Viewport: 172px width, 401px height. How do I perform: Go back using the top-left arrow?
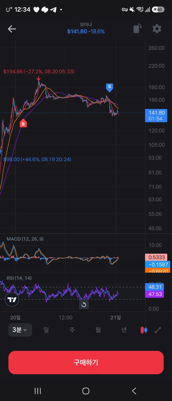12,29
